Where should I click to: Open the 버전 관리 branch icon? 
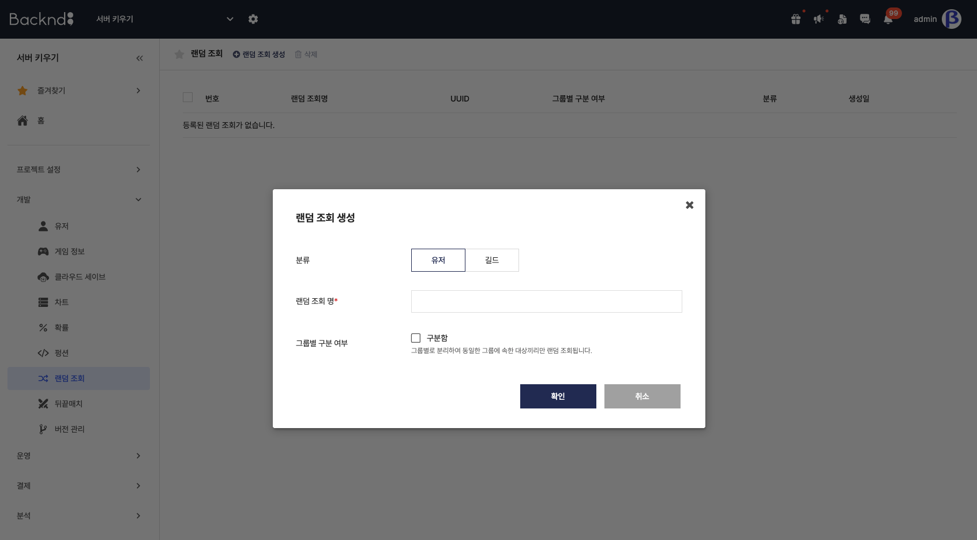(x=43, y=429)
